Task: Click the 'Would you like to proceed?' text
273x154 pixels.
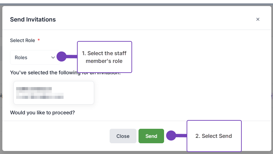Action: [x=42, y=112]
